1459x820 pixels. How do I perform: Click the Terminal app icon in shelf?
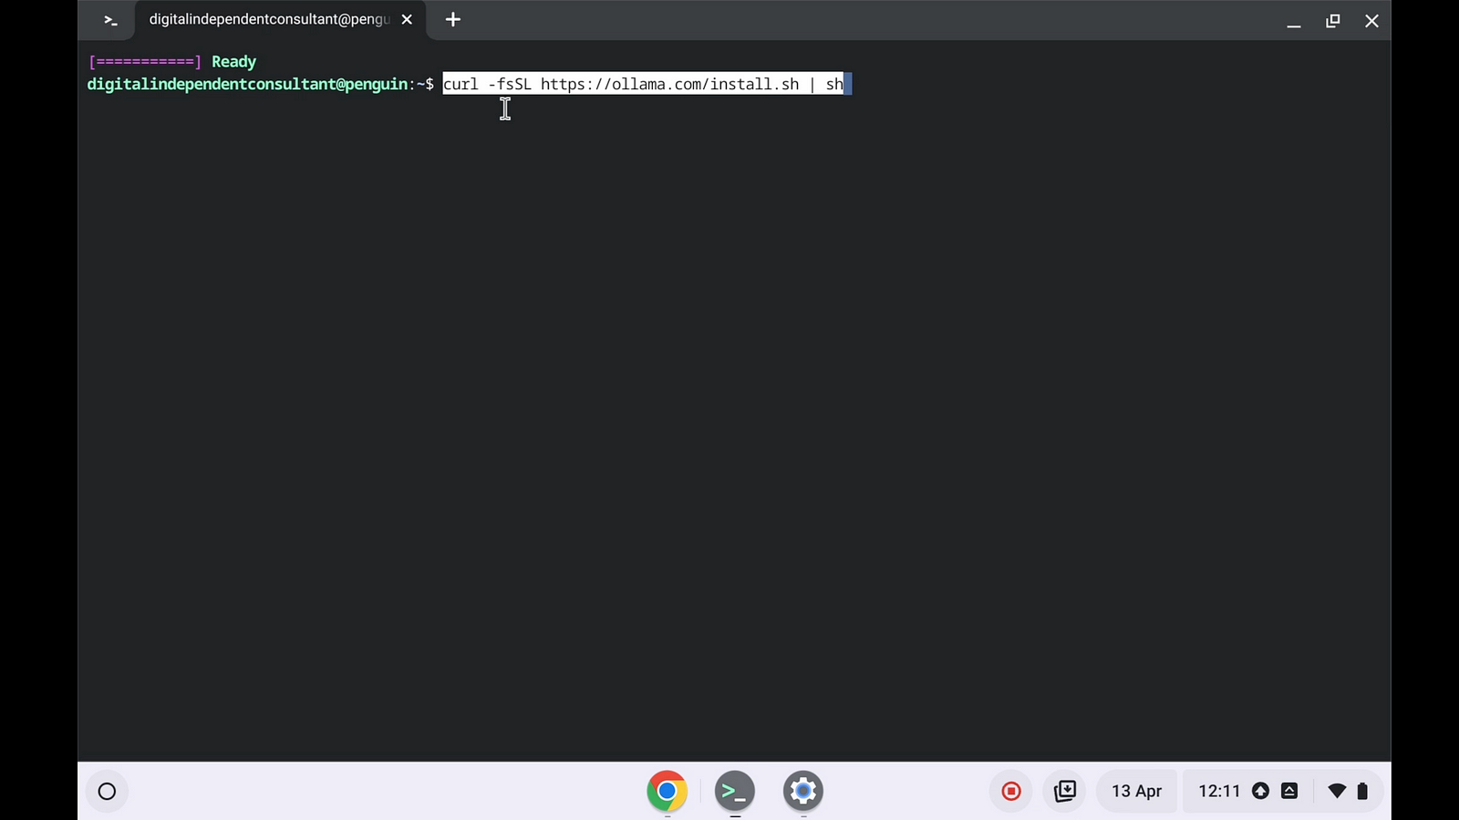(x=735, y=791)
